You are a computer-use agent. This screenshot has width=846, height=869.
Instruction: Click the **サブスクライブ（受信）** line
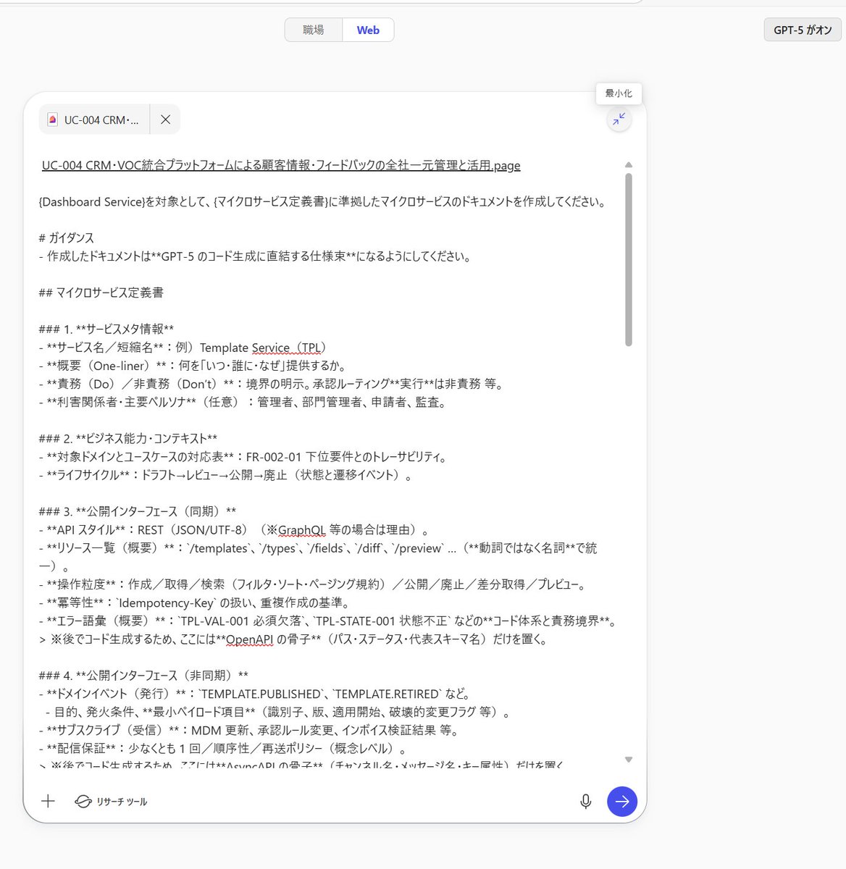coord(248,730)
